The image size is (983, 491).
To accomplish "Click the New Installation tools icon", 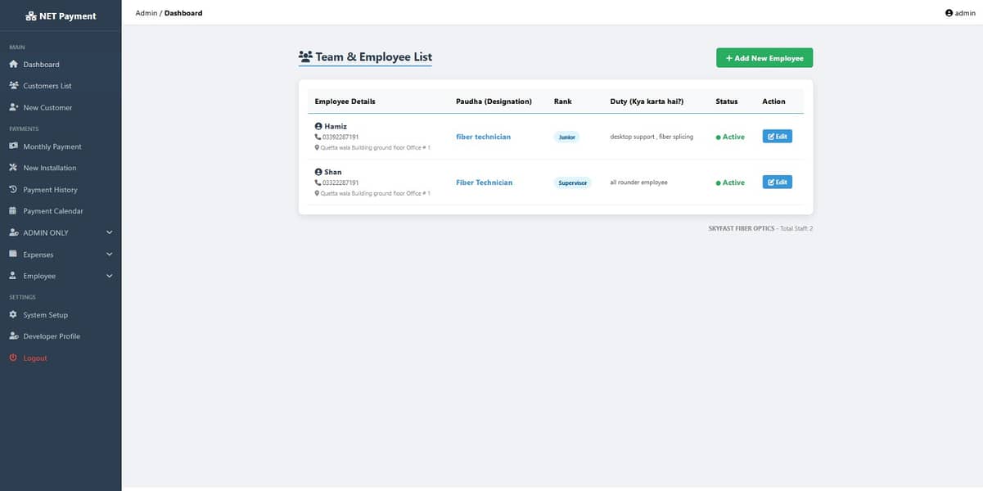I will pyautogui.click(x=13, y=168).
